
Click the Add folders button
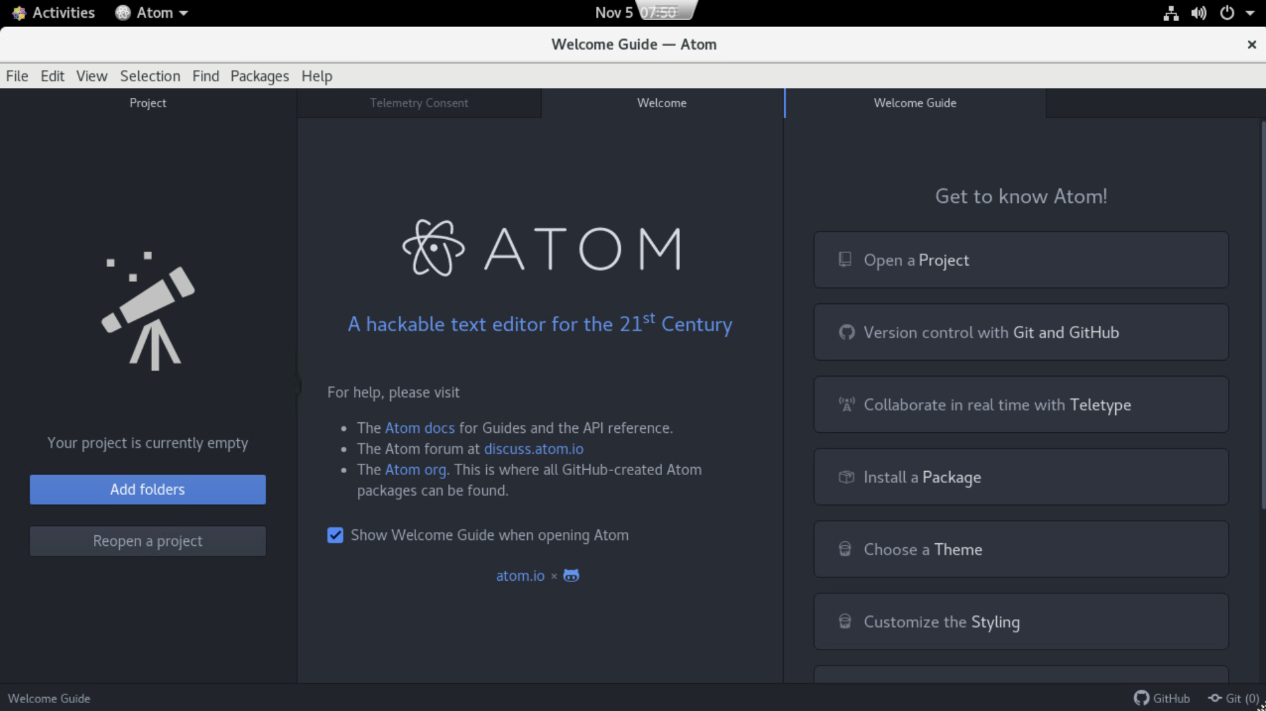click(148, 490)
